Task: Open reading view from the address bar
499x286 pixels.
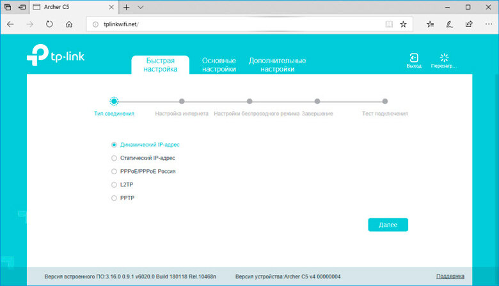Action: click(389, 24)
